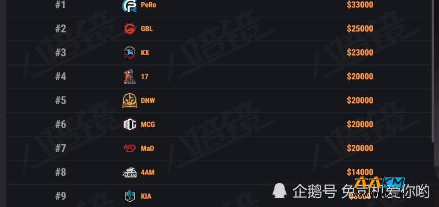
Task: Open the KX team logo
Action: pos(130,53)
